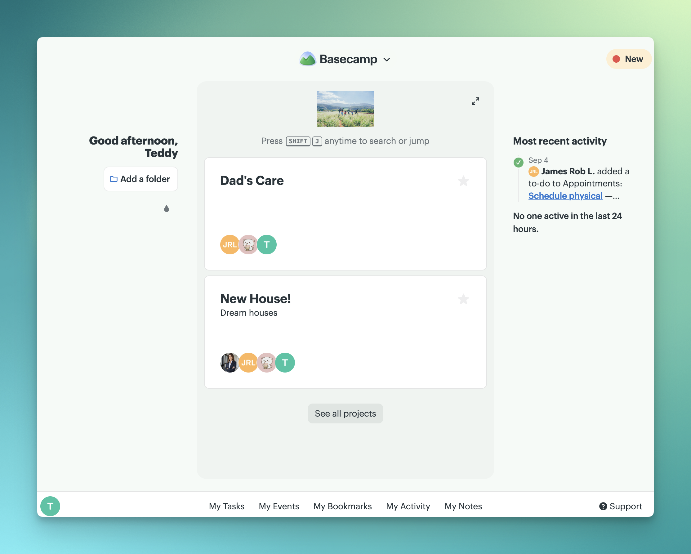Click the droplet color icon under Add a folder
The image size is (691, 554).
(166, 209)
